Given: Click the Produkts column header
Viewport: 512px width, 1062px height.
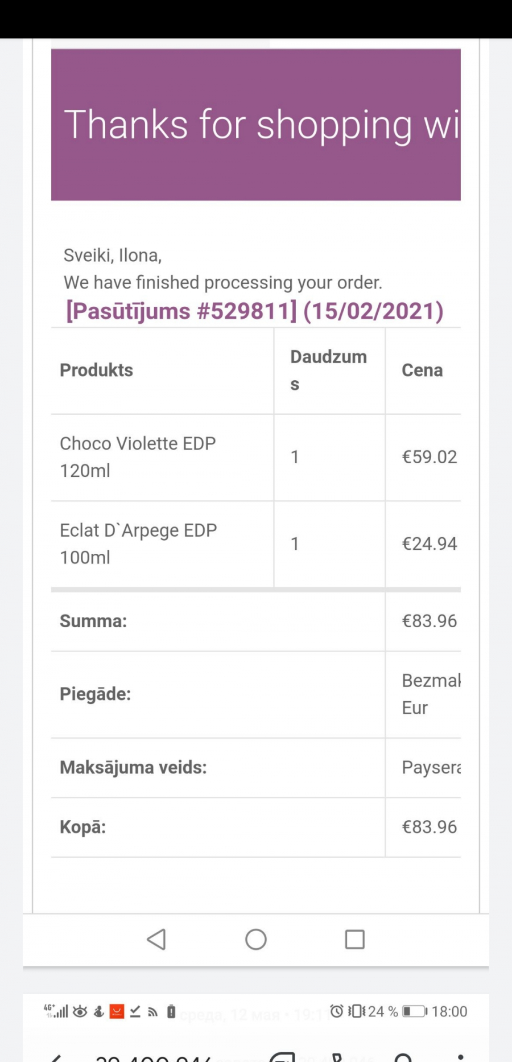Looking at the screenshot, I should click(x=96, y=370).
